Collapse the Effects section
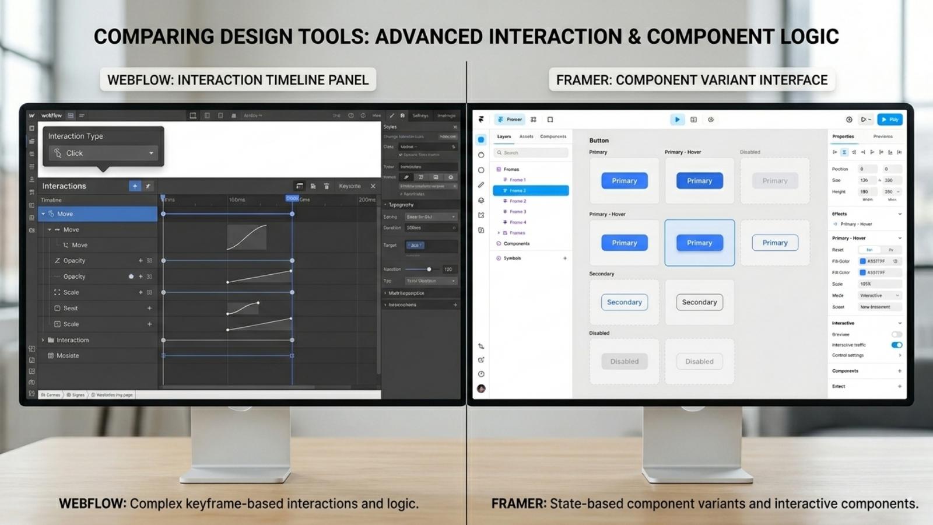The image size is (933, 525). pyautogui.click(x=900, y=214)
